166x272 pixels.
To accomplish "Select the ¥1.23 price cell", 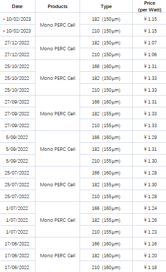I will tap(150, 232).
